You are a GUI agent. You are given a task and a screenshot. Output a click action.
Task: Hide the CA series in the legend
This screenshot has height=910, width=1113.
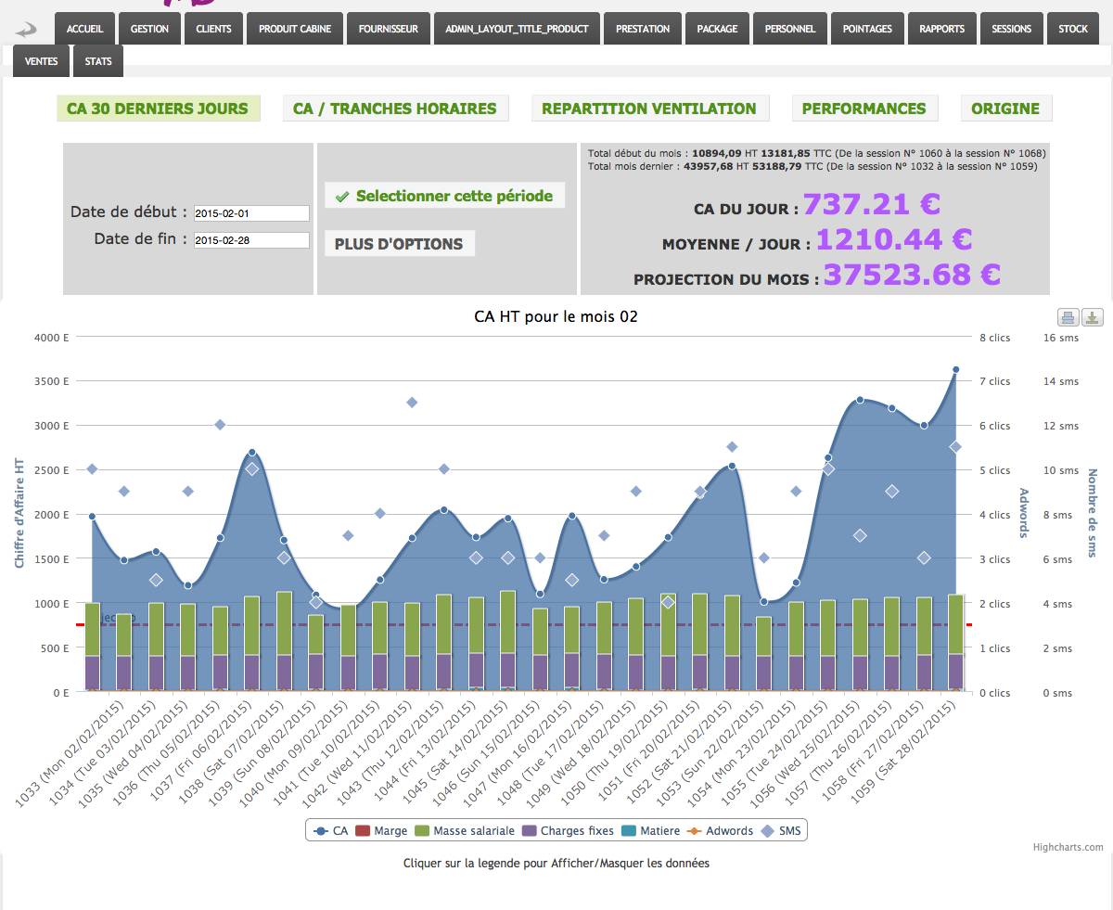pos(331,830)
